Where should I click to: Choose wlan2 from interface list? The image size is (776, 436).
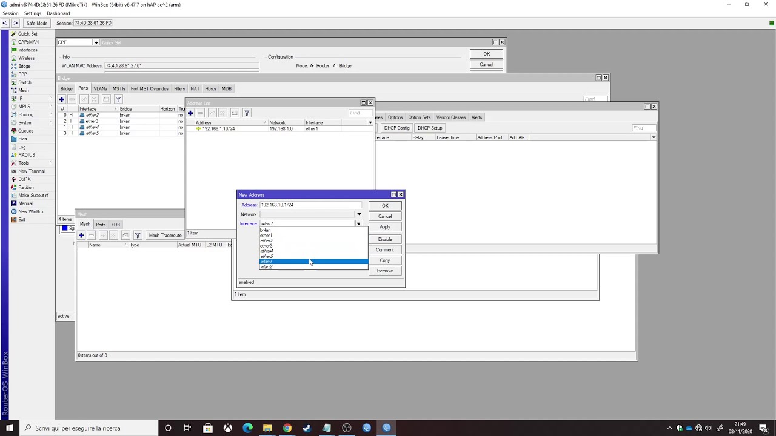(x=313, y=267)
